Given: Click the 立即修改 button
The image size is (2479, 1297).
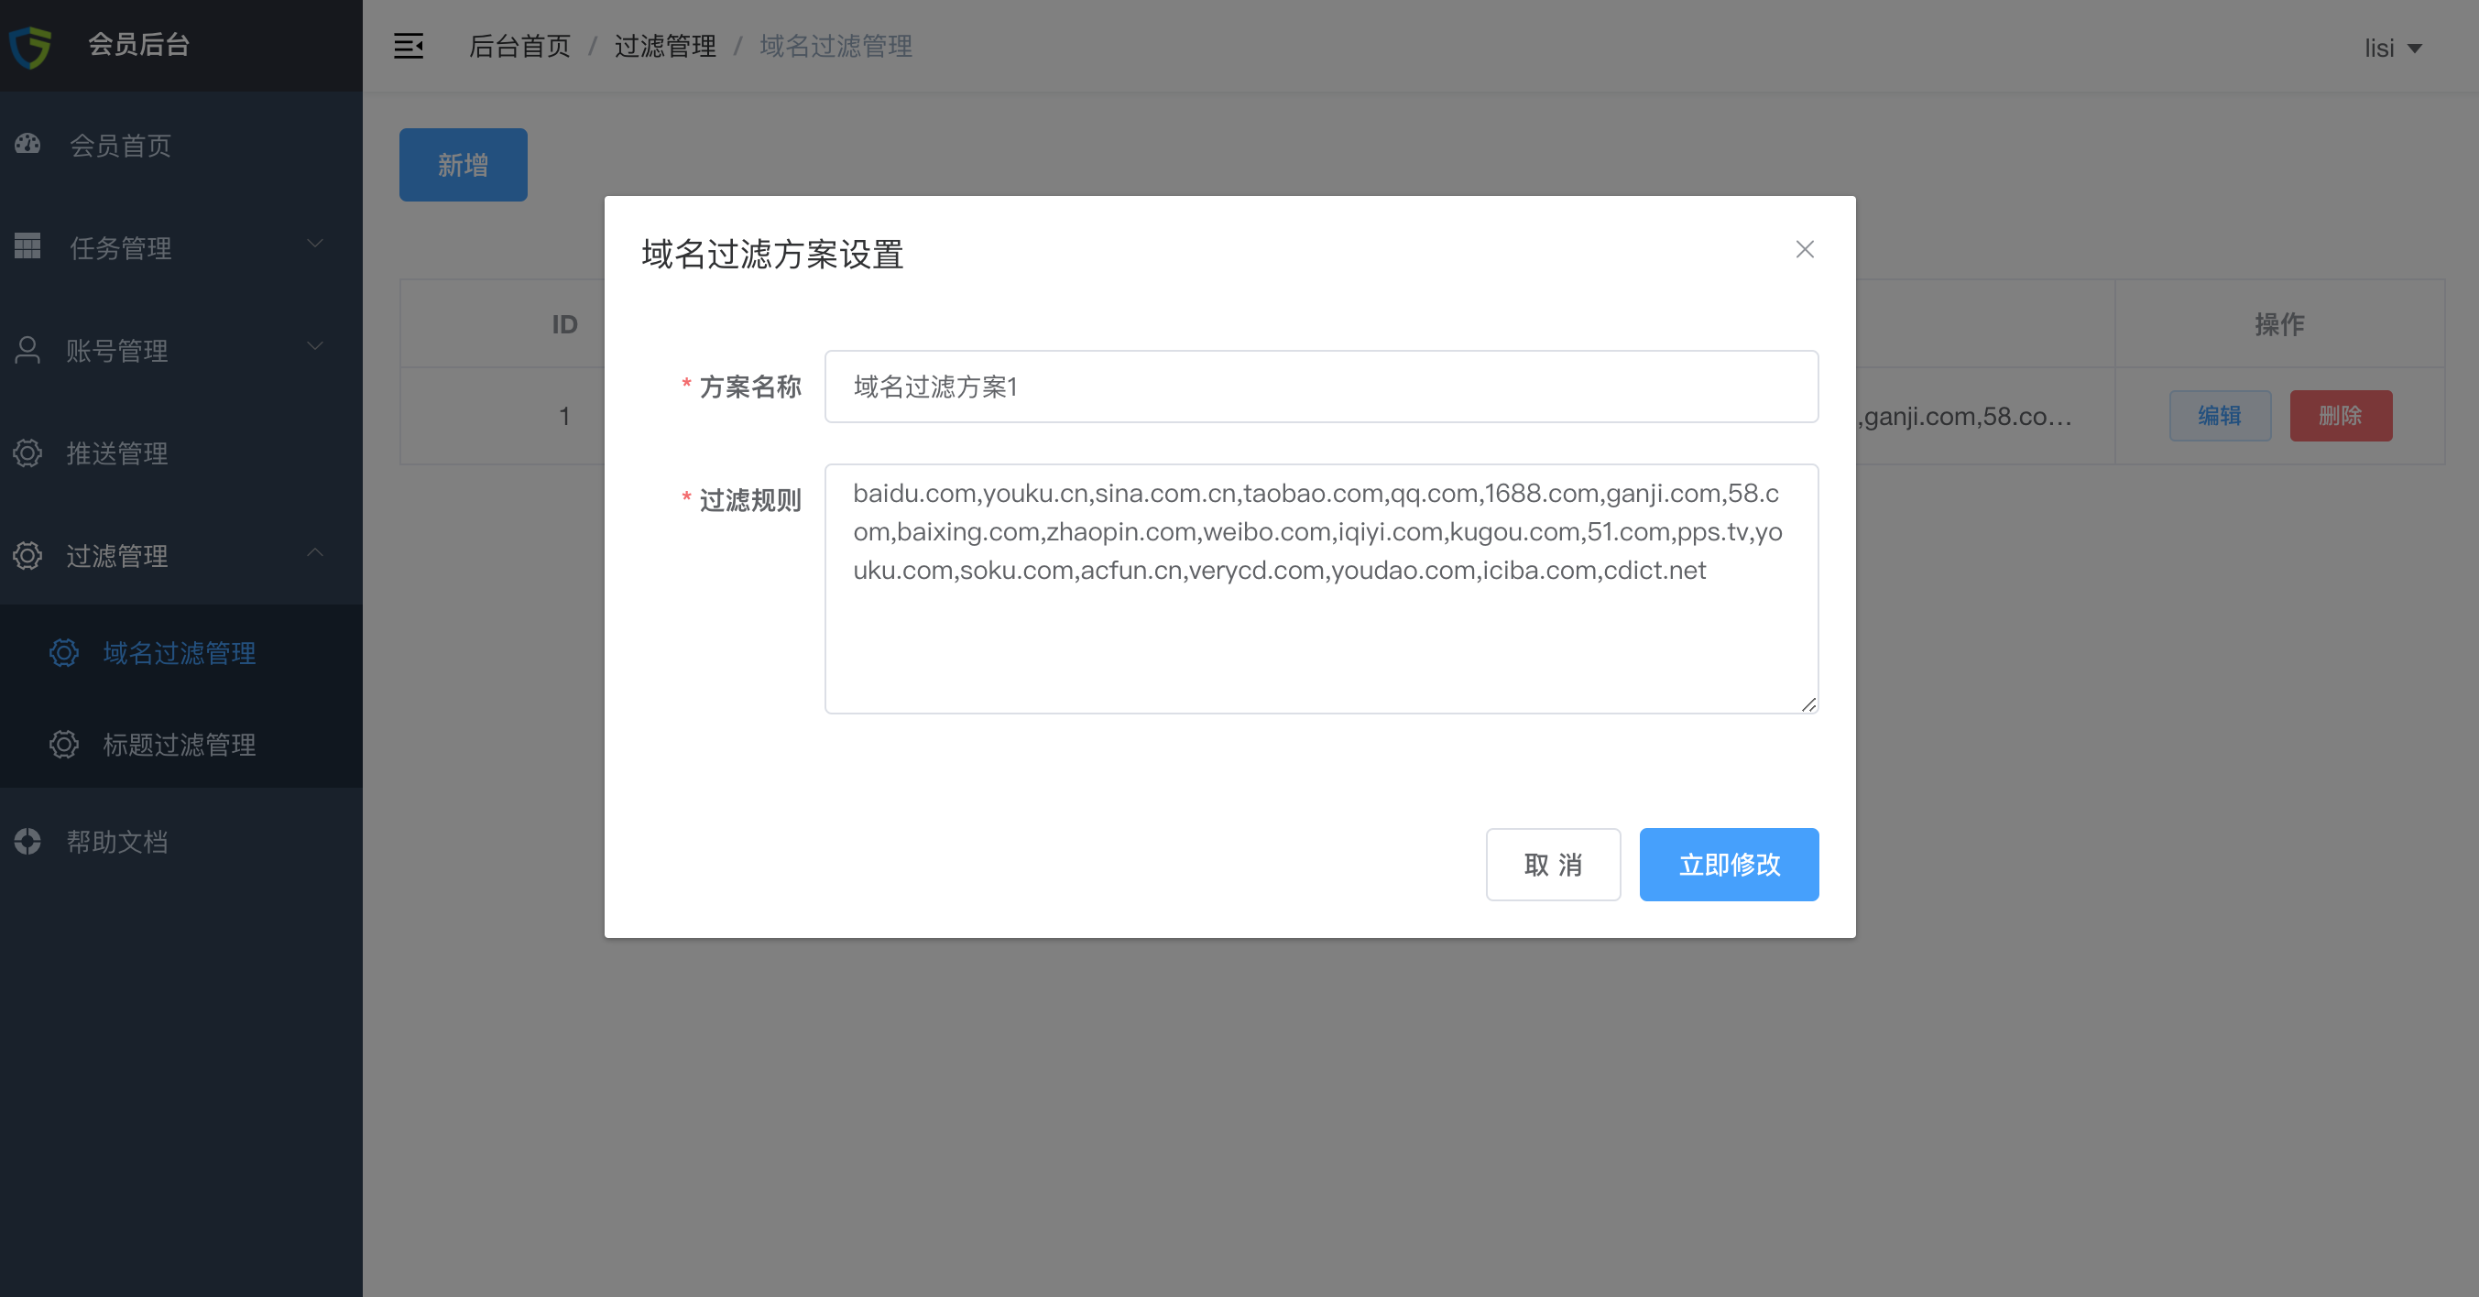Looking at the screenshot, I should click(x=1729, y=864).
